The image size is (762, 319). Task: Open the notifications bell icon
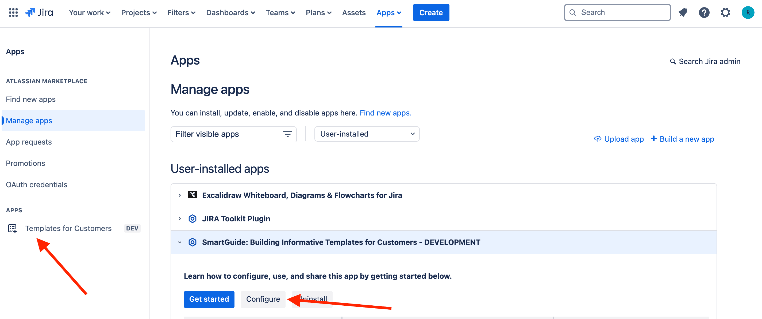pos(683,12)
